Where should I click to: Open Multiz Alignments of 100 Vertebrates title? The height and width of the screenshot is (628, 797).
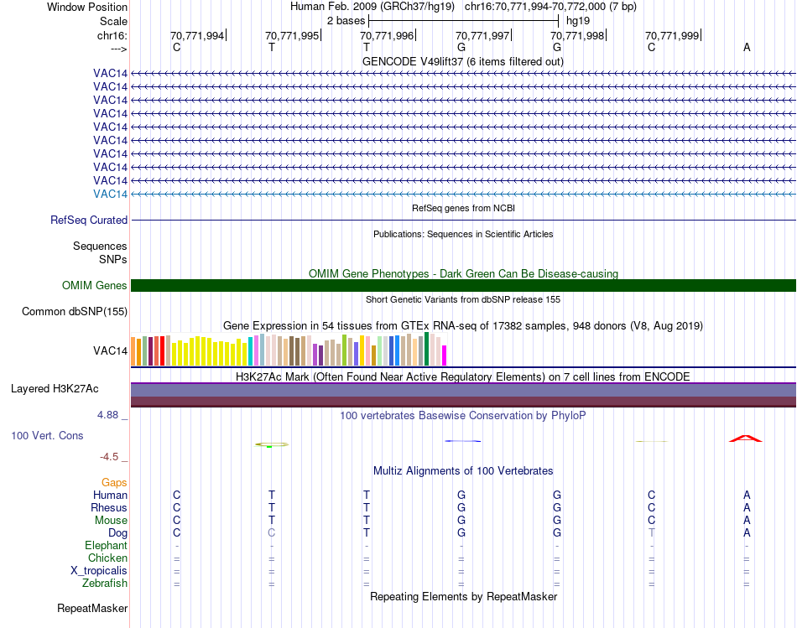(x=463, y=471)
